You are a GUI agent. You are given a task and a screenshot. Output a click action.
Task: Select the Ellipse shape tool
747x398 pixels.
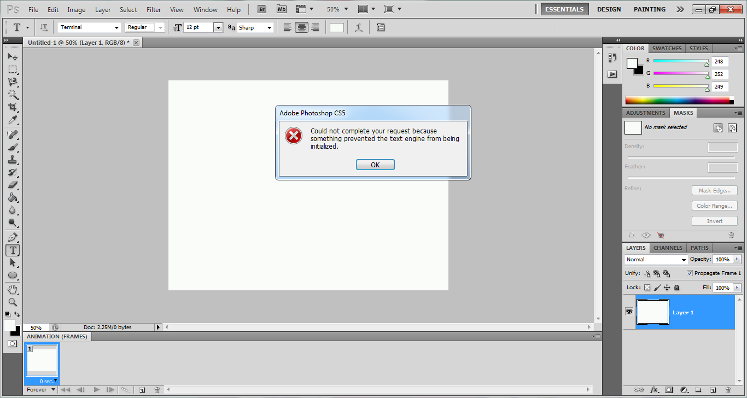coord(13,275)
